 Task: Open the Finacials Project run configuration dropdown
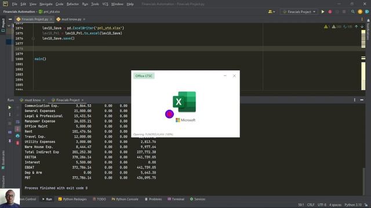pyautogui.click(x=299, y=12)
